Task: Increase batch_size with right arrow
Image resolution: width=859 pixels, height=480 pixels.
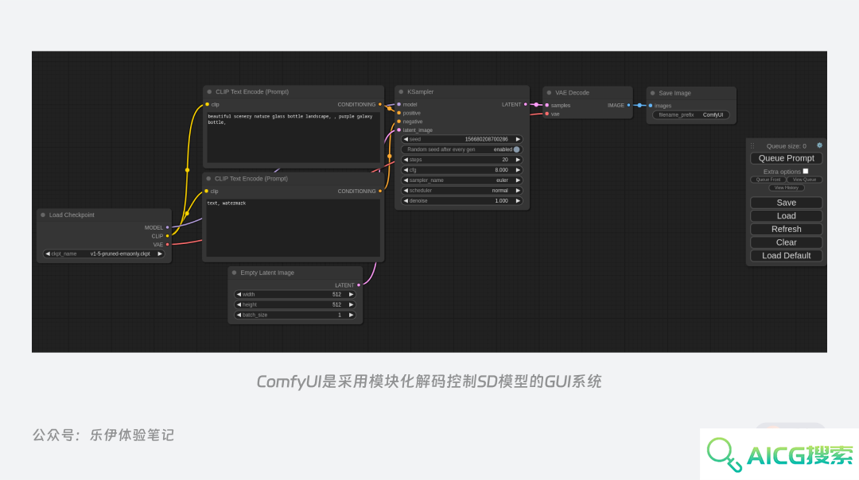Action: [x=352, y=315]
